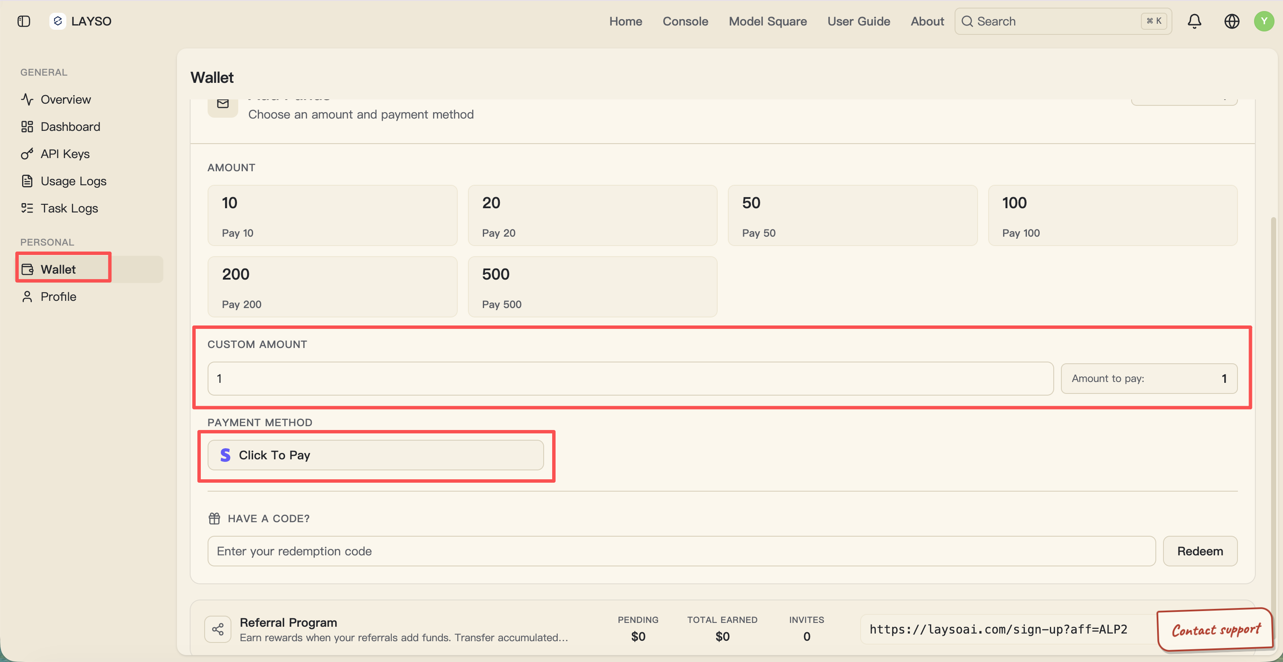
Task: Select the 100 amount card
Action: coord(1113,215)
